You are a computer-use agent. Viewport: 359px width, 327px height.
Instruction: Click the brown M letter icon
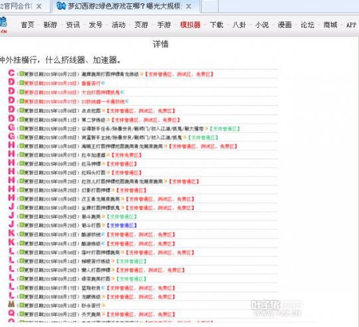coord(11,304)
